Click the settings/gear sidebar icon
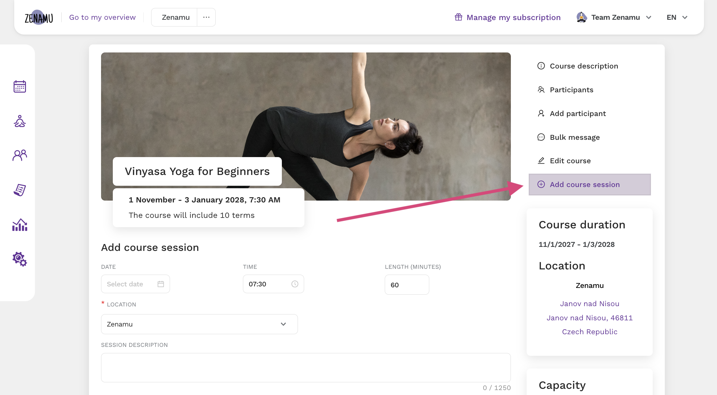717x395 pixels. pyautogui.click(x=19, y=258)
